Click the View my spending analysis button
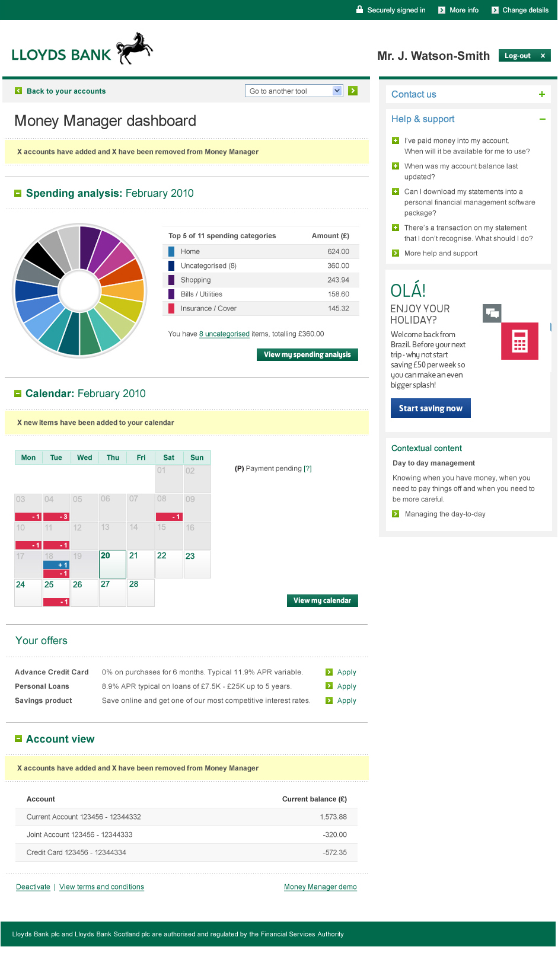This screenshot has width=558, height=966. coord(307,354)
